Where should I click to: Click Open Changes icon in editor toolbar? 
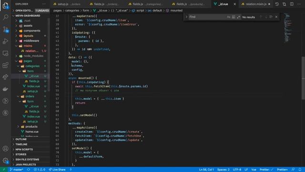tap(285, 4)
